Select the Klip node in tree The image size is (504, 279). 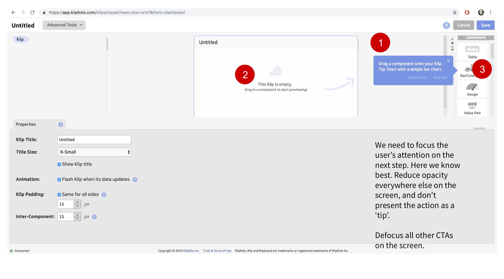(20, 39)
